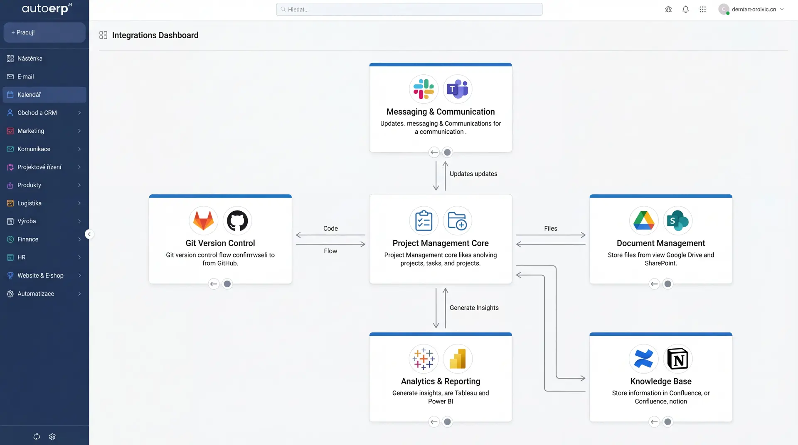Toggle the dot under Analytics & Reporting card
The image size is (798, 445).
(447, 422)
